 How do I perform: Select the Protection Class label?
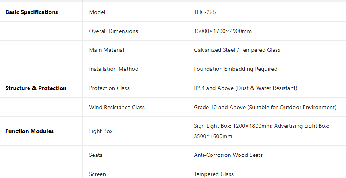coord(109,88)
